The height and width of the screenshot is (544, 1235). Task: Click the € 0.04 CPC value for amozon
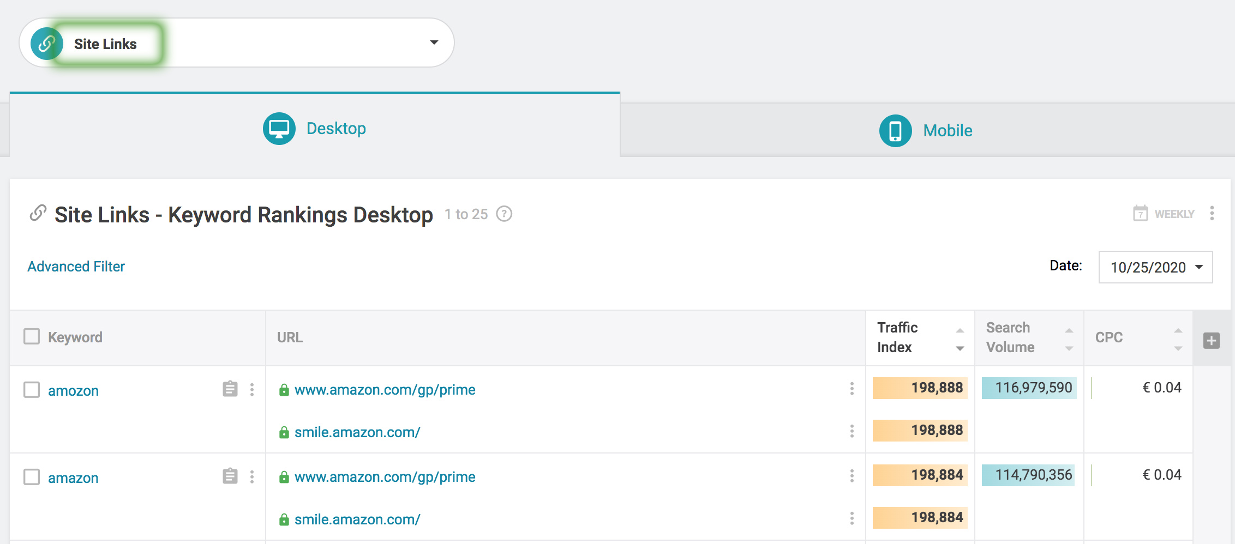click(x=1162, y=388)
